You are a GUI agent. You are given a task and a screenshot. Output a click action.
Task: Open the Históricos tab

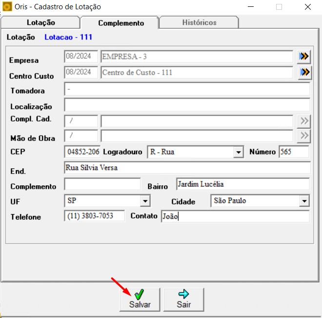(199, 22)
